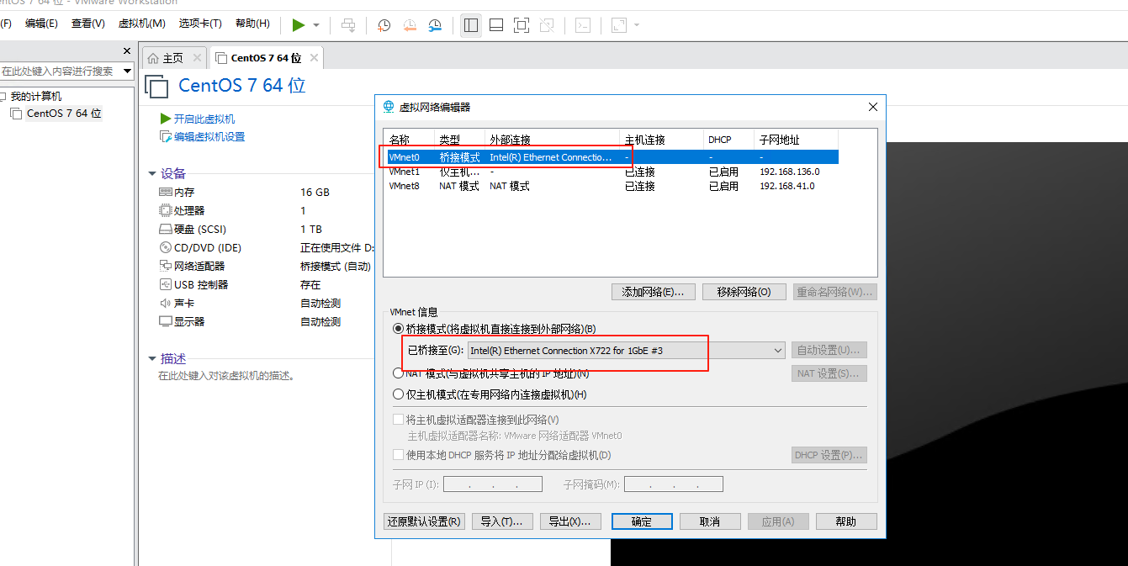This screenshot has height=566, width=1128.
Task: Select NAT 模式 radio button
Action: [399, 373]
